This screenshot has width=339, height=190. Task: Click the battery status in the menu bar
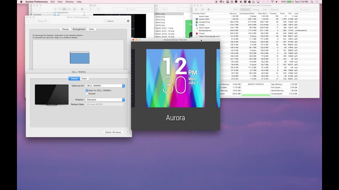(x=287, y=2)
